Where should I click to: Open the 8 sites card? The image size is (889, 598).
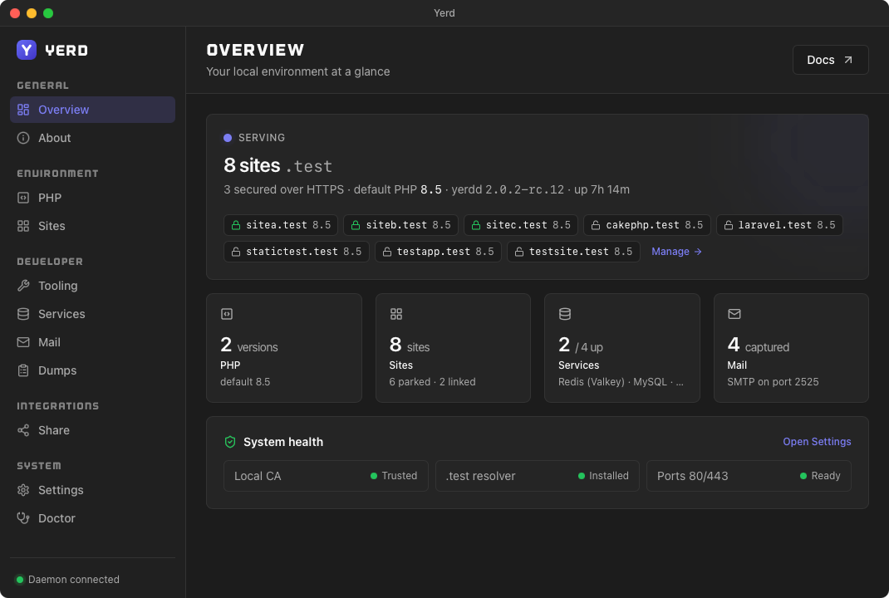(x=453, y=348)
